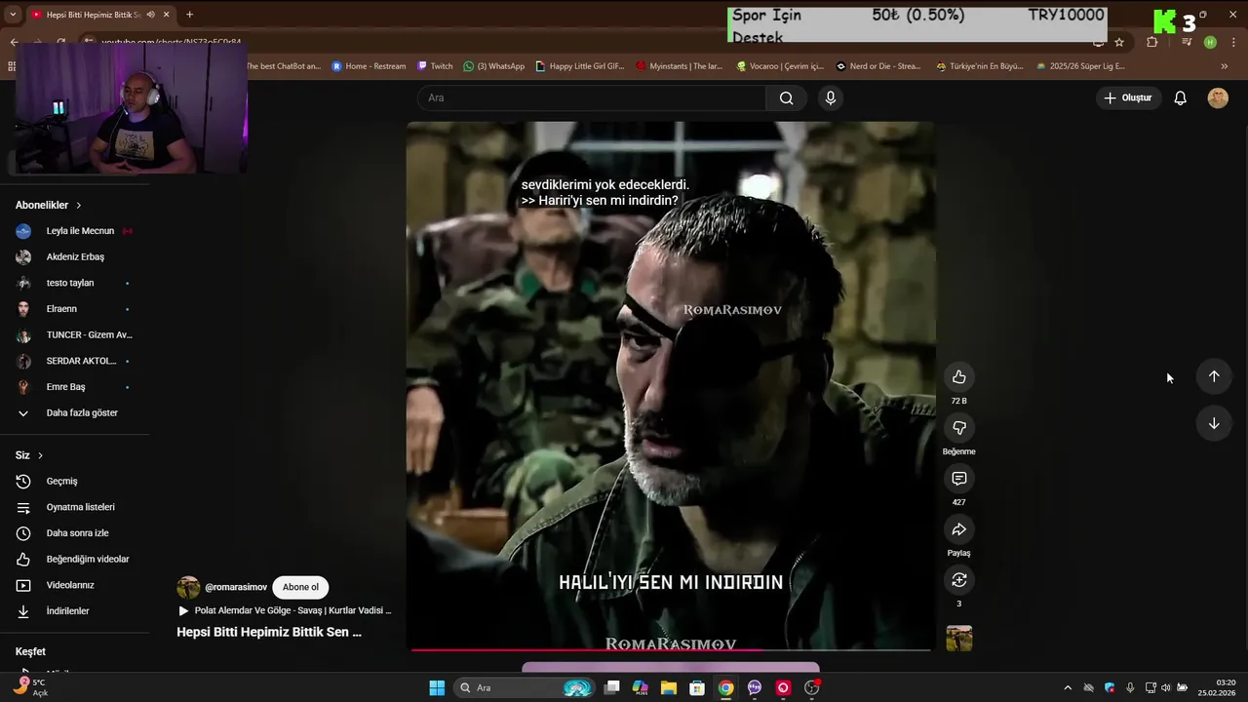This screenshot has height=702, width=1248.
Task: Open the romarasimov channel avatar
Action: pos(188,587)
